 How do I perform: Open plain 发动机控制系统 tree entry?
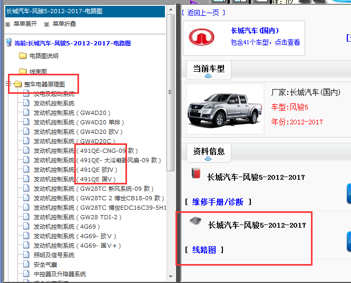pos(54,103)
